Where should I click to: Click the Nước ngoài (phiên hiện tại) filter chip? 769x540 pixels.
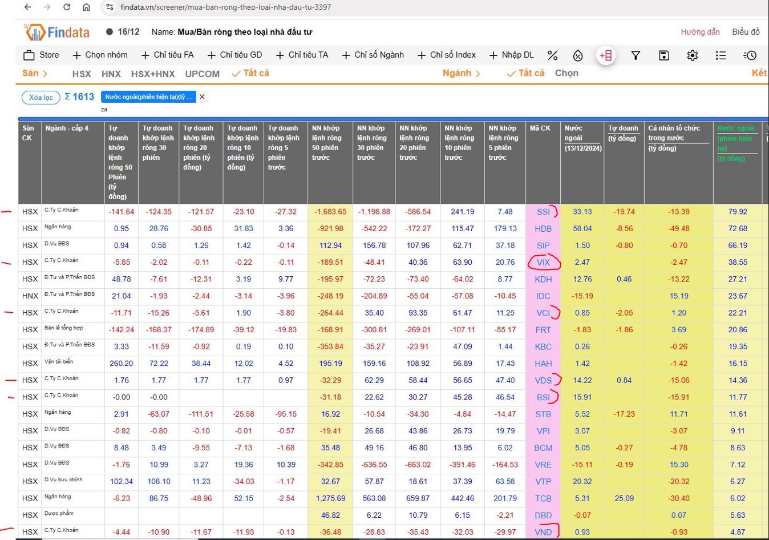[x=148, y=97]
